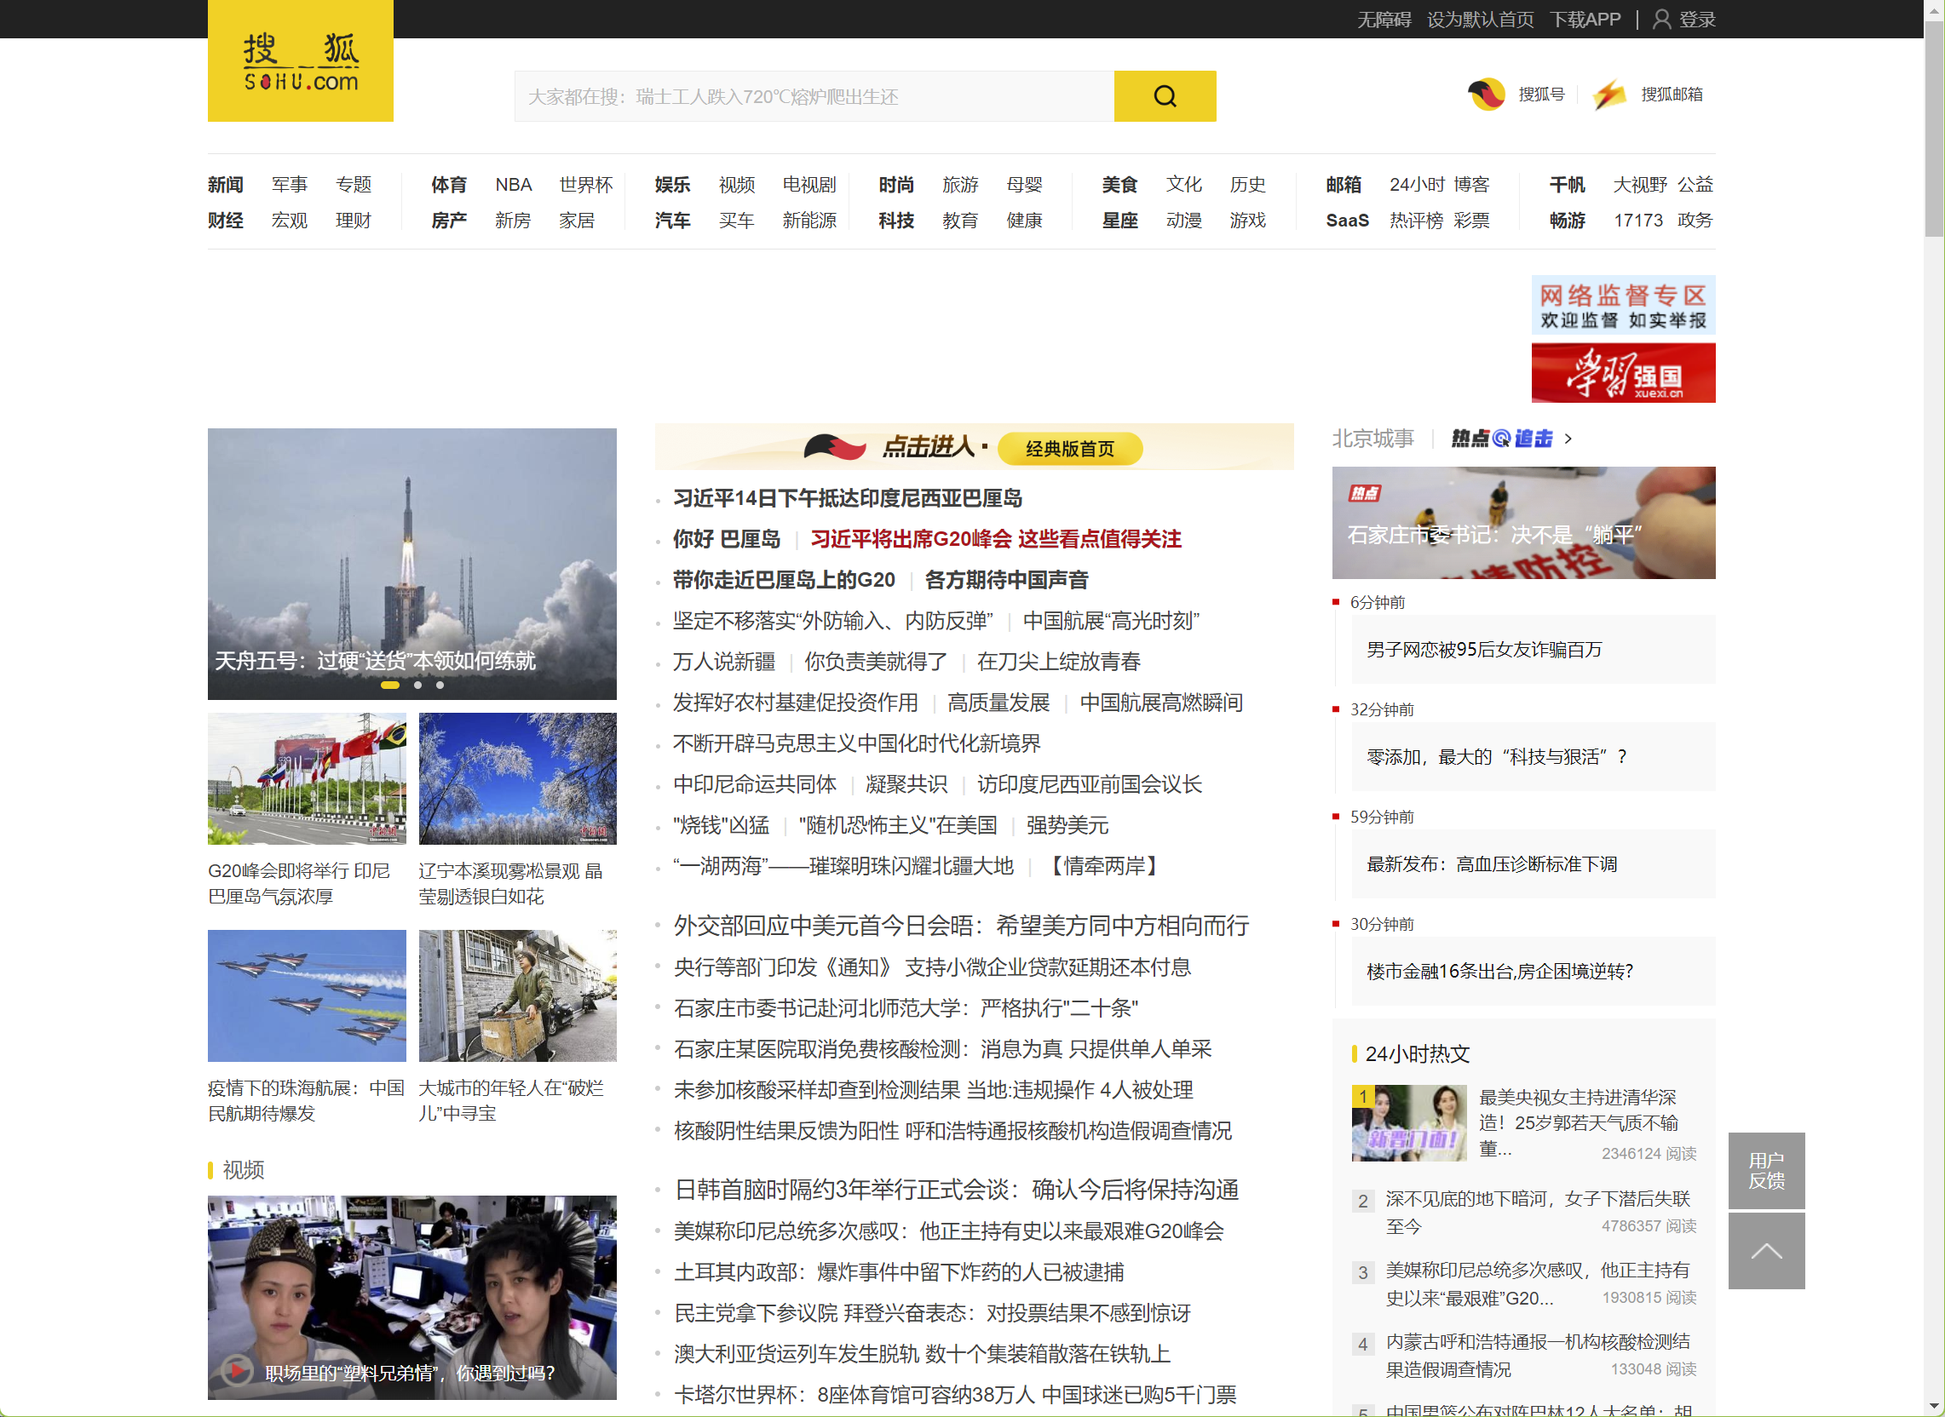1945x1417 pixels.
Task: Open the 热评榜 link
Action: [x=1416, y=221]
